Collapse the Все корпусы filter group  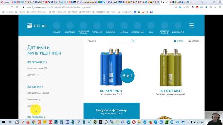pos(35,86)
